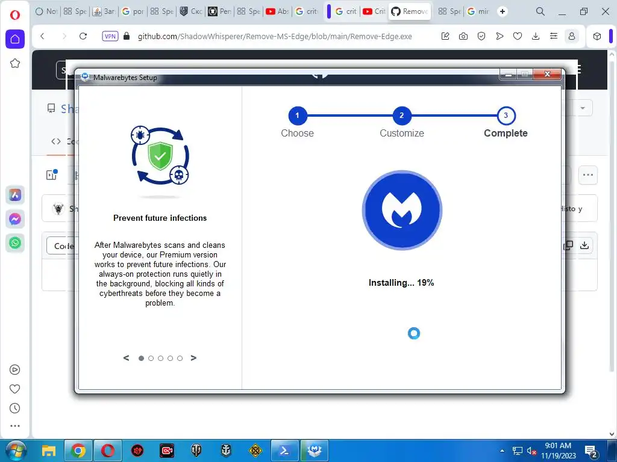Open the taskbar clock showing 9:01 AM
Viewport: 617px width, 462px height.
(558, 451)
